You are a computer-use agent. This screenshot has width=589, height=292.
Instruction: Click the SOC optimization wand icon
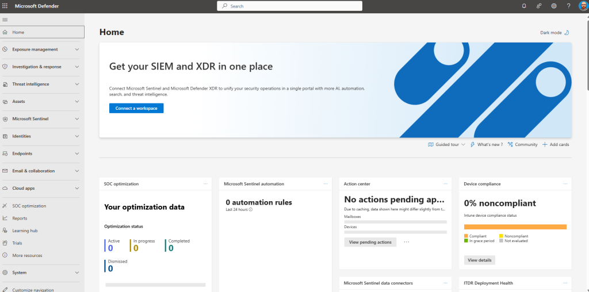coord(5,206)
